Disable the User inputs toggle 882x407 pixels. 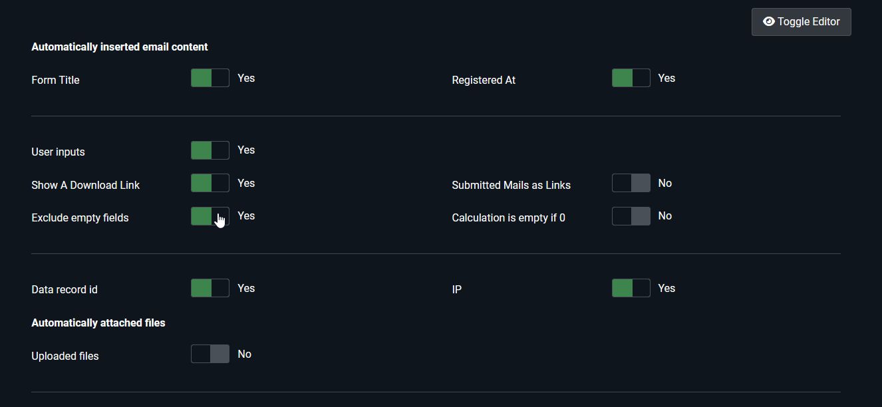pyautogui.click(x=210, y=150)
